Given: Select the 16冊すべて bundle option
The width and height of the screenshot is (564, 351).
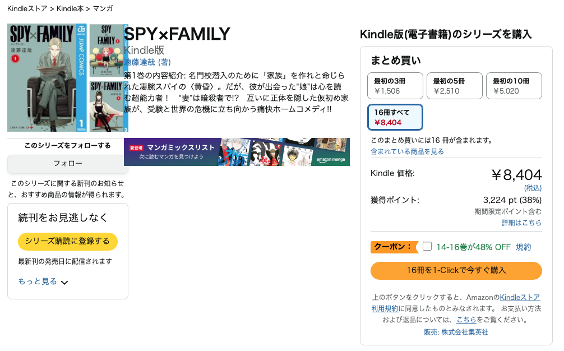Looking at the screenshot, I should click(x=395, y=117).
